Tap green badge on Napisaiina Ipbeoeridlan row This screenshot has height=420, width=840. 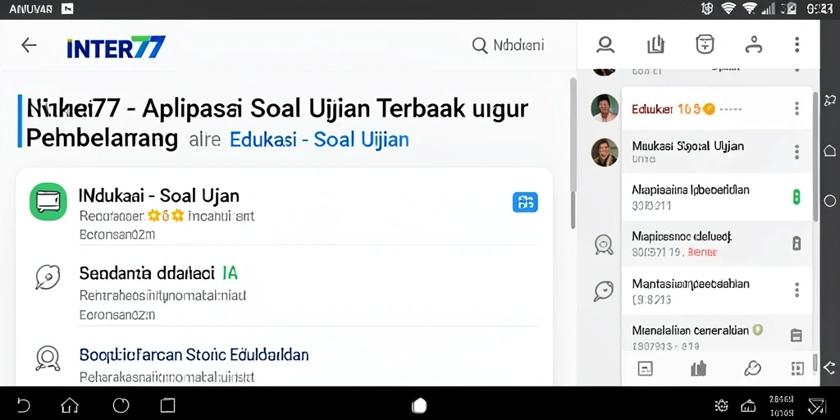pyautogui.click(x=797, y=197)
